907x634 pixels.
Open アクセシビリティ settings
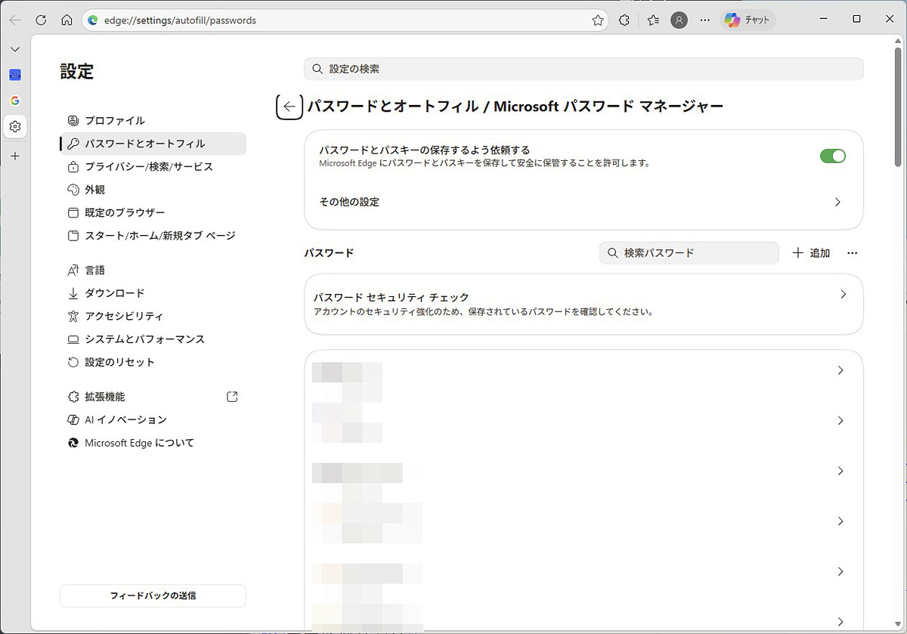pyautogui.click(x=153, y=316)
